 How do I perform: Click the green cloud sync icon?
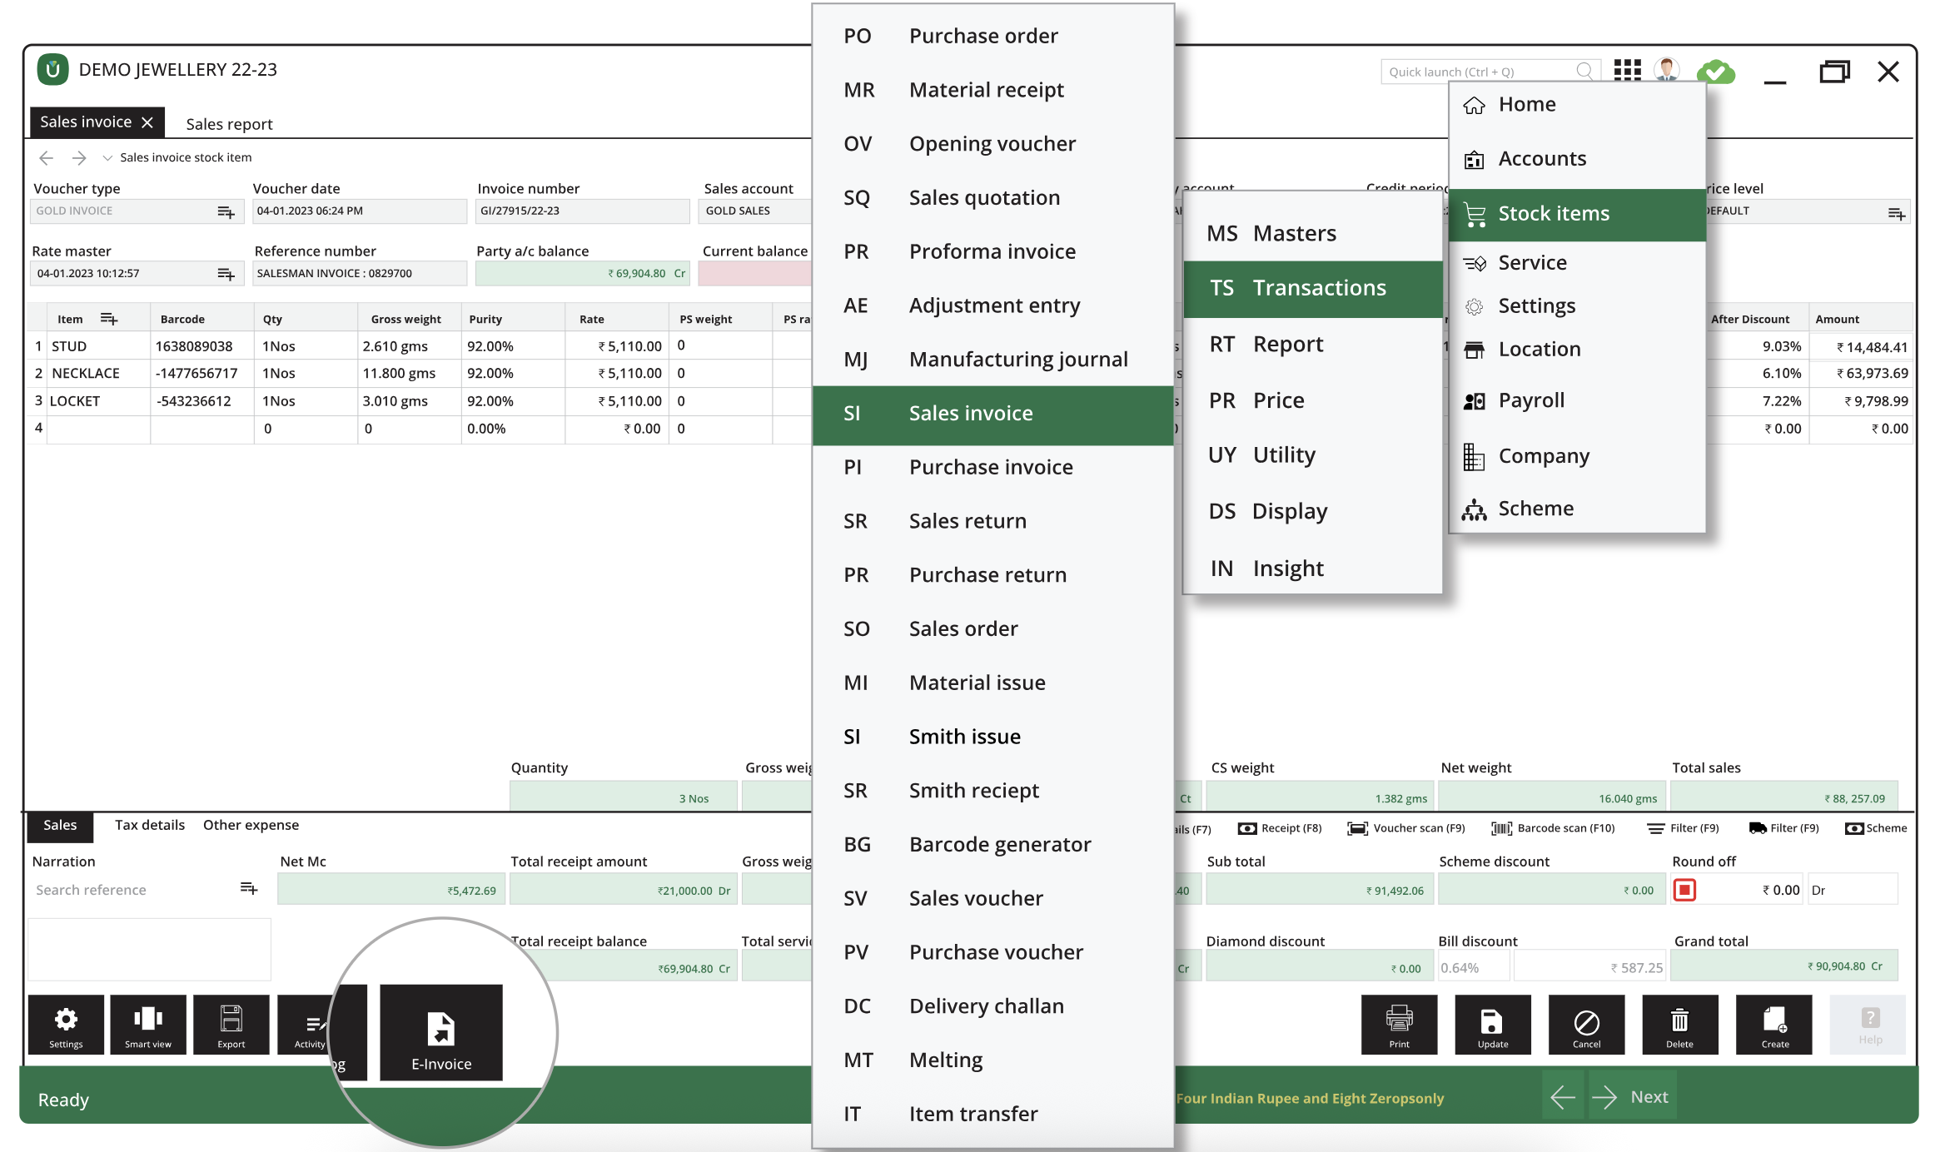tap(1715, 72)
